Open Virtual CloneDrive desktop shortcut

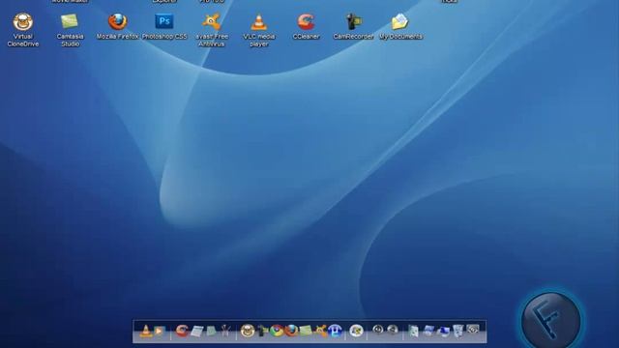[23, 30]
